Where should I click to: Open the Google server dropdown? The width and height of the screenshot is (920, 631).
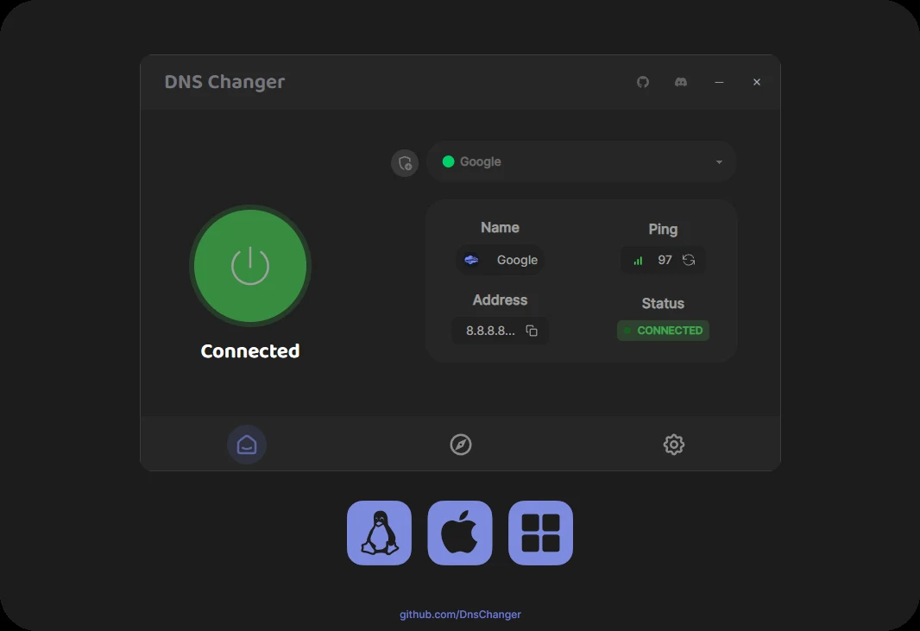(x=581, y=161)
